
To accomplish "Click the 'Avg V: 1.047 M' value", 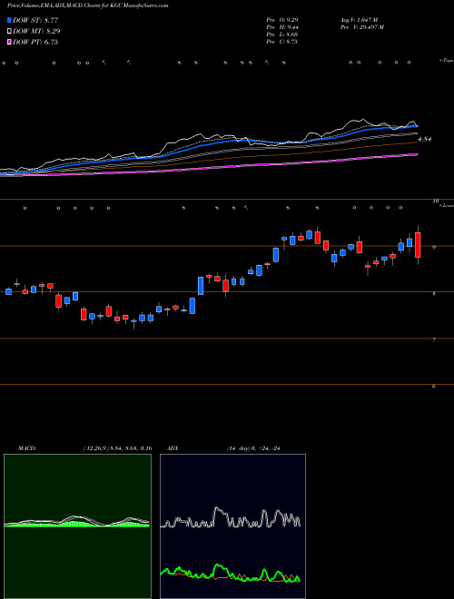I will (359, 20).
